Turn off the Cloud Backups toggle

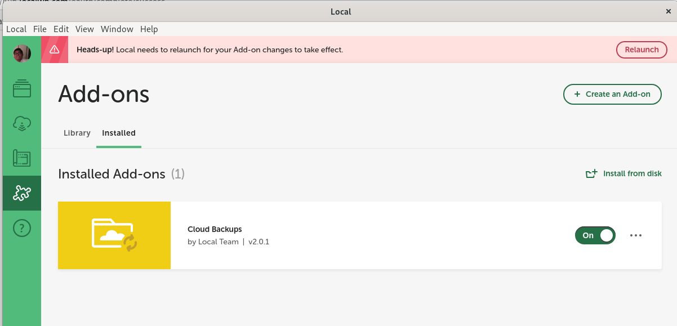[595, 235]
